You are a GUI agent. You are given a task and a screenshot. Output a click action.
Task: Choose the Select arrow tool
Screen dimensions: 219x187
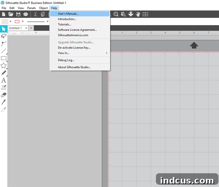[4, 29]
